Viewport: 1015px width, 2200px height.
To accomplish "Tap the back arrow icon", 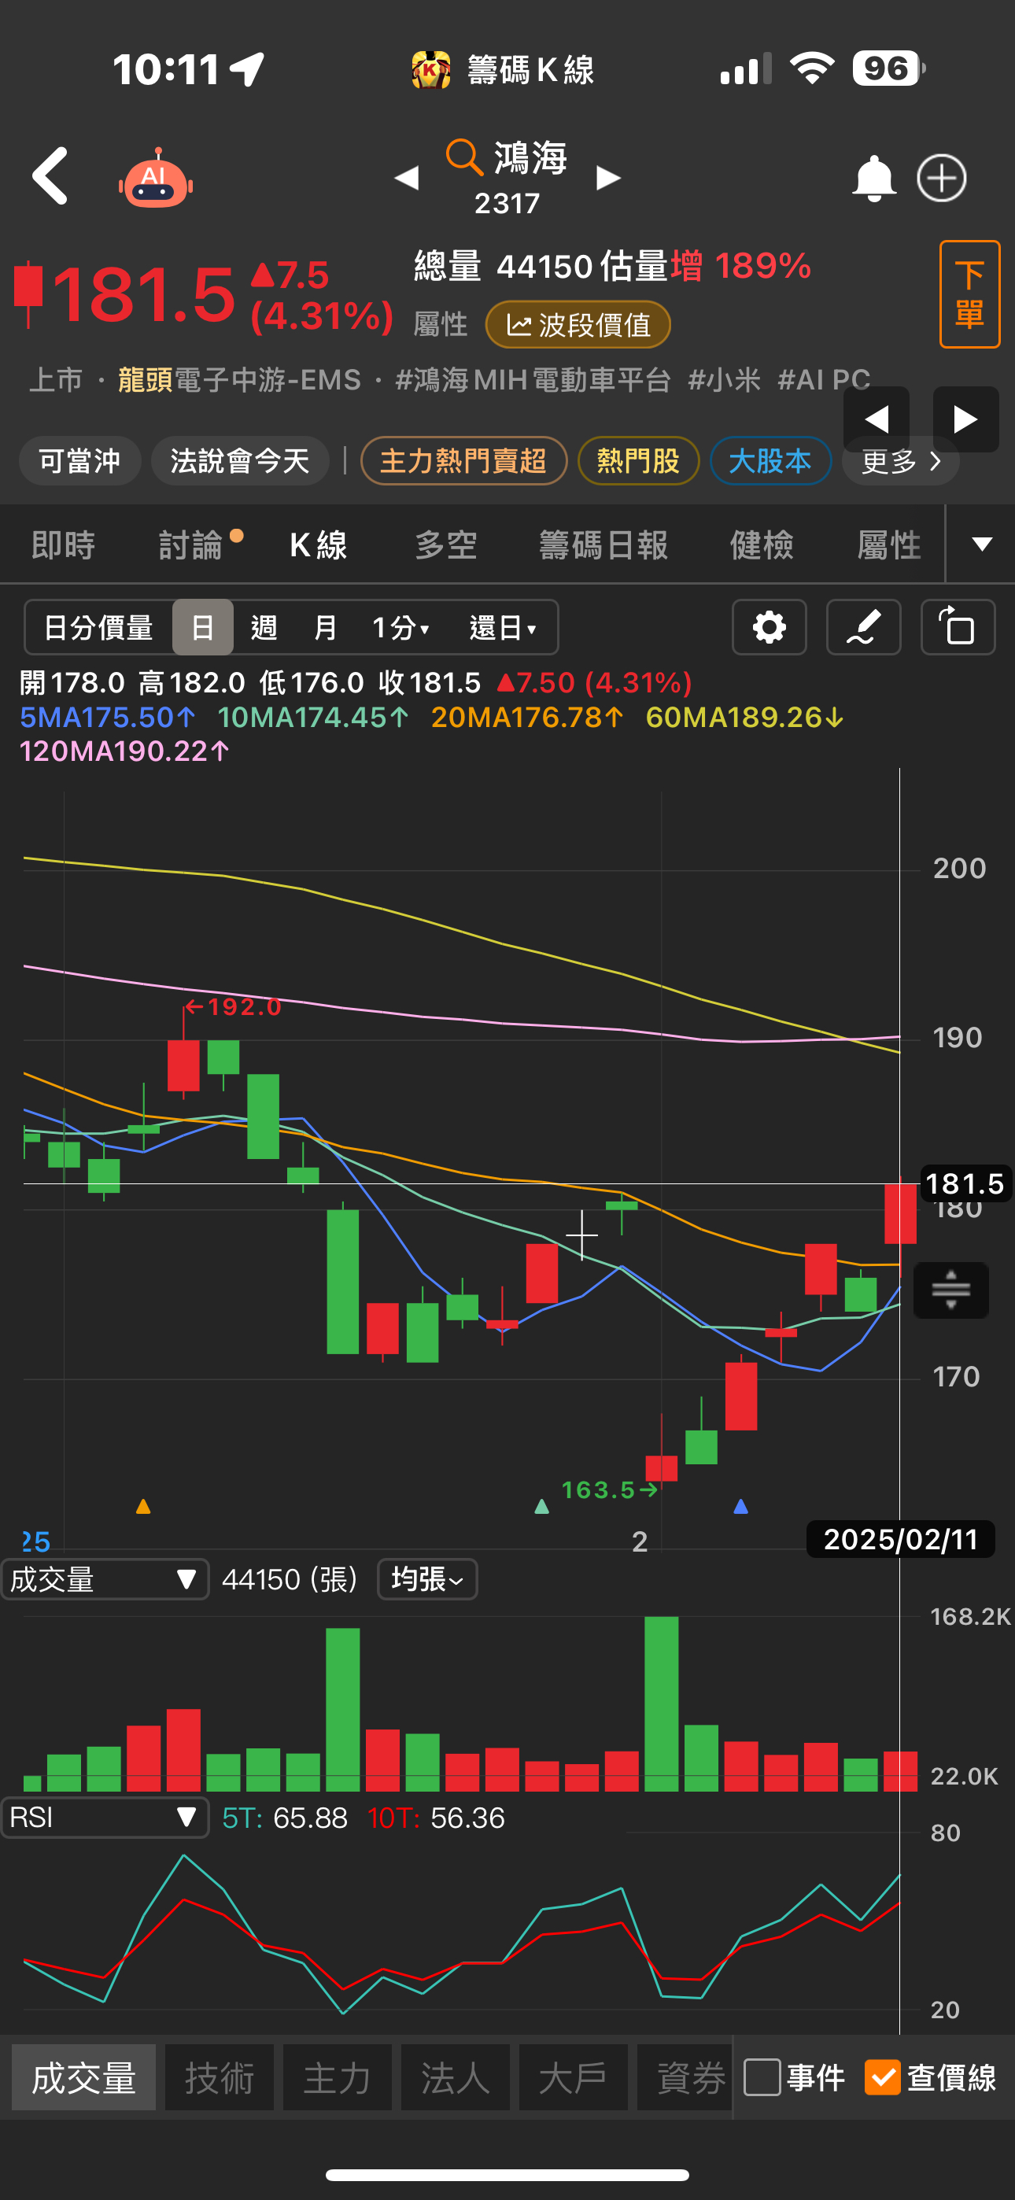I will [x=50, y=176].
